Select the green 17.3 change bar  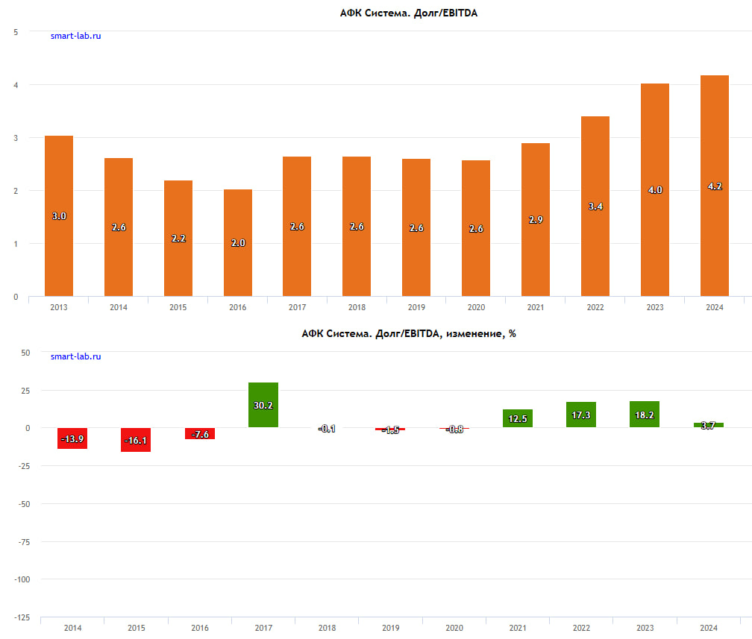[x=581, y=415]
